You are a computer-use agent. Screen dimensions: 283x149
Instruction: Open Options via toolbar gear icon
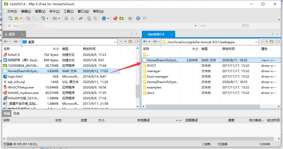click(x=130, y=18)
